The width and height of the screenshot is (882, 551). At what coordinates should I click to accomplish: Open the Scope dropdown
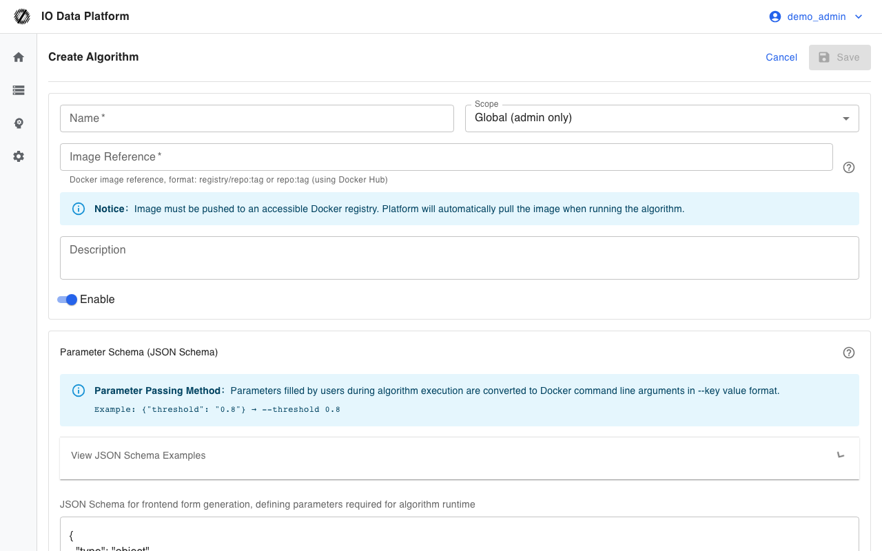tap(662, 118)
